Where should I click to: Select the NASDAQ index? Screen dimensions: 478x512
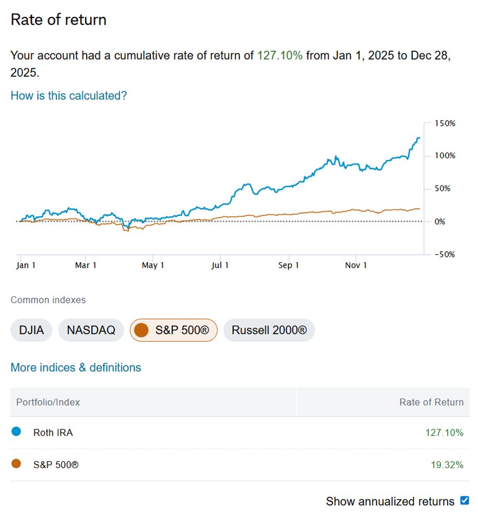pos(91,330)
